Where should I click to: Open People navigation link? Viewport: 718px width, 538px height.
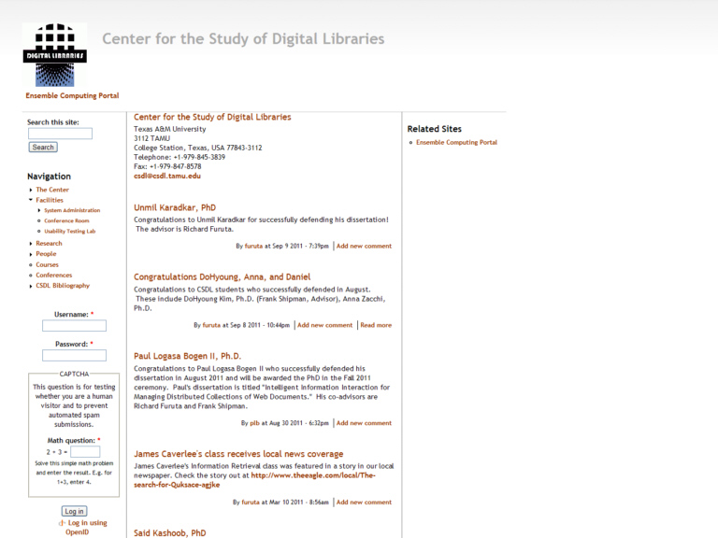(46, 254)
